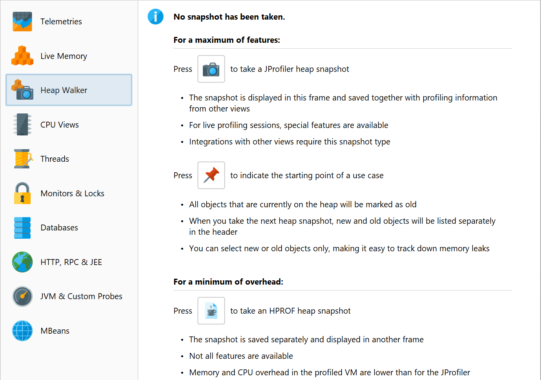Select the Heap Walker camera icon
541x380 pixels.
(x=22, y=90)
